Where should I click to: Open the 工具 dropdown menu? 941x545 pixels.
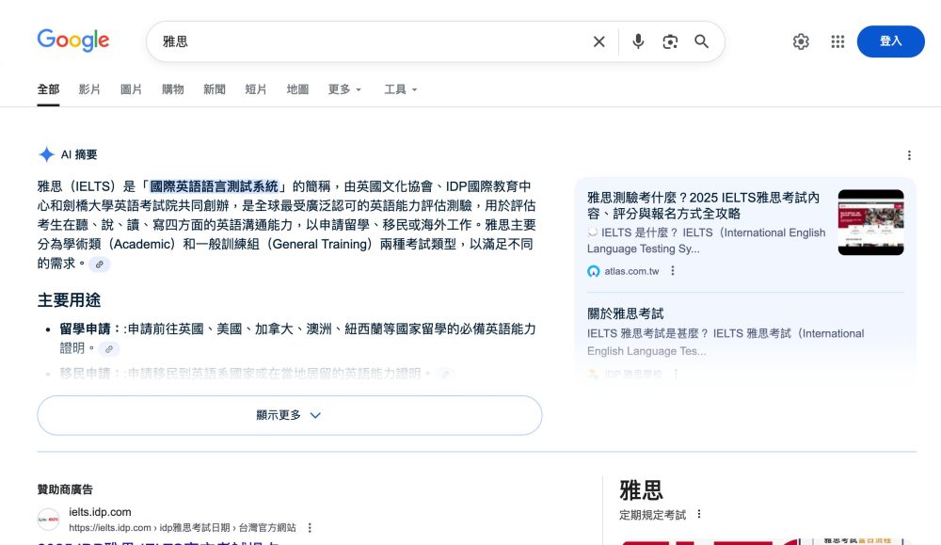coord(400,89)
